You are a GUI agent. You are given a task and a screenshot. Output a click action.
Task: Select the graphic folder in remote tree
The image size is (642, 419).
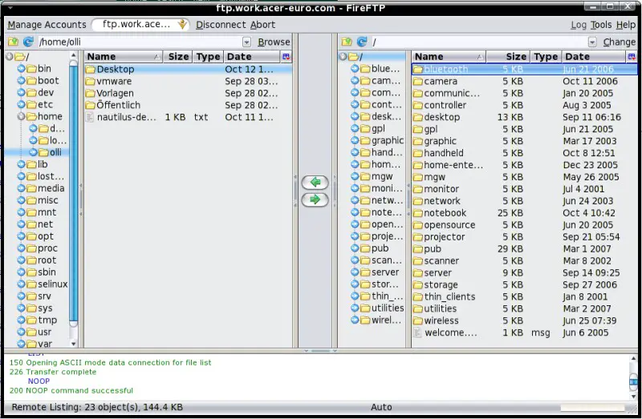point(383,141)
